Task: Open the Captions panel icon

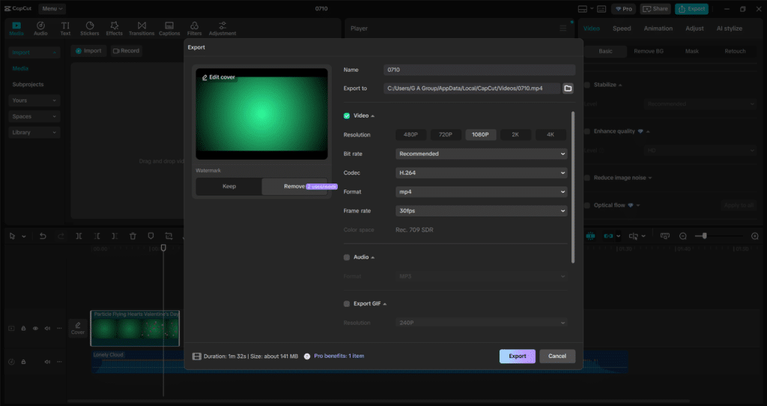Action: pyautogui.click(x=169, y=28)
